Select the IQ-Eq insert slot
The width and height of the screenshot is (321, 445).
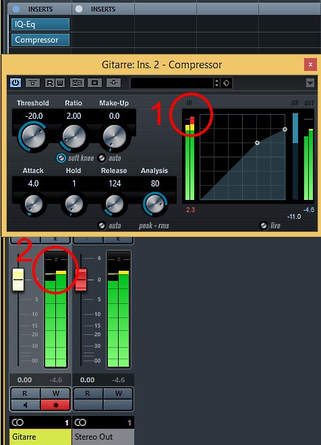[40, 24]
